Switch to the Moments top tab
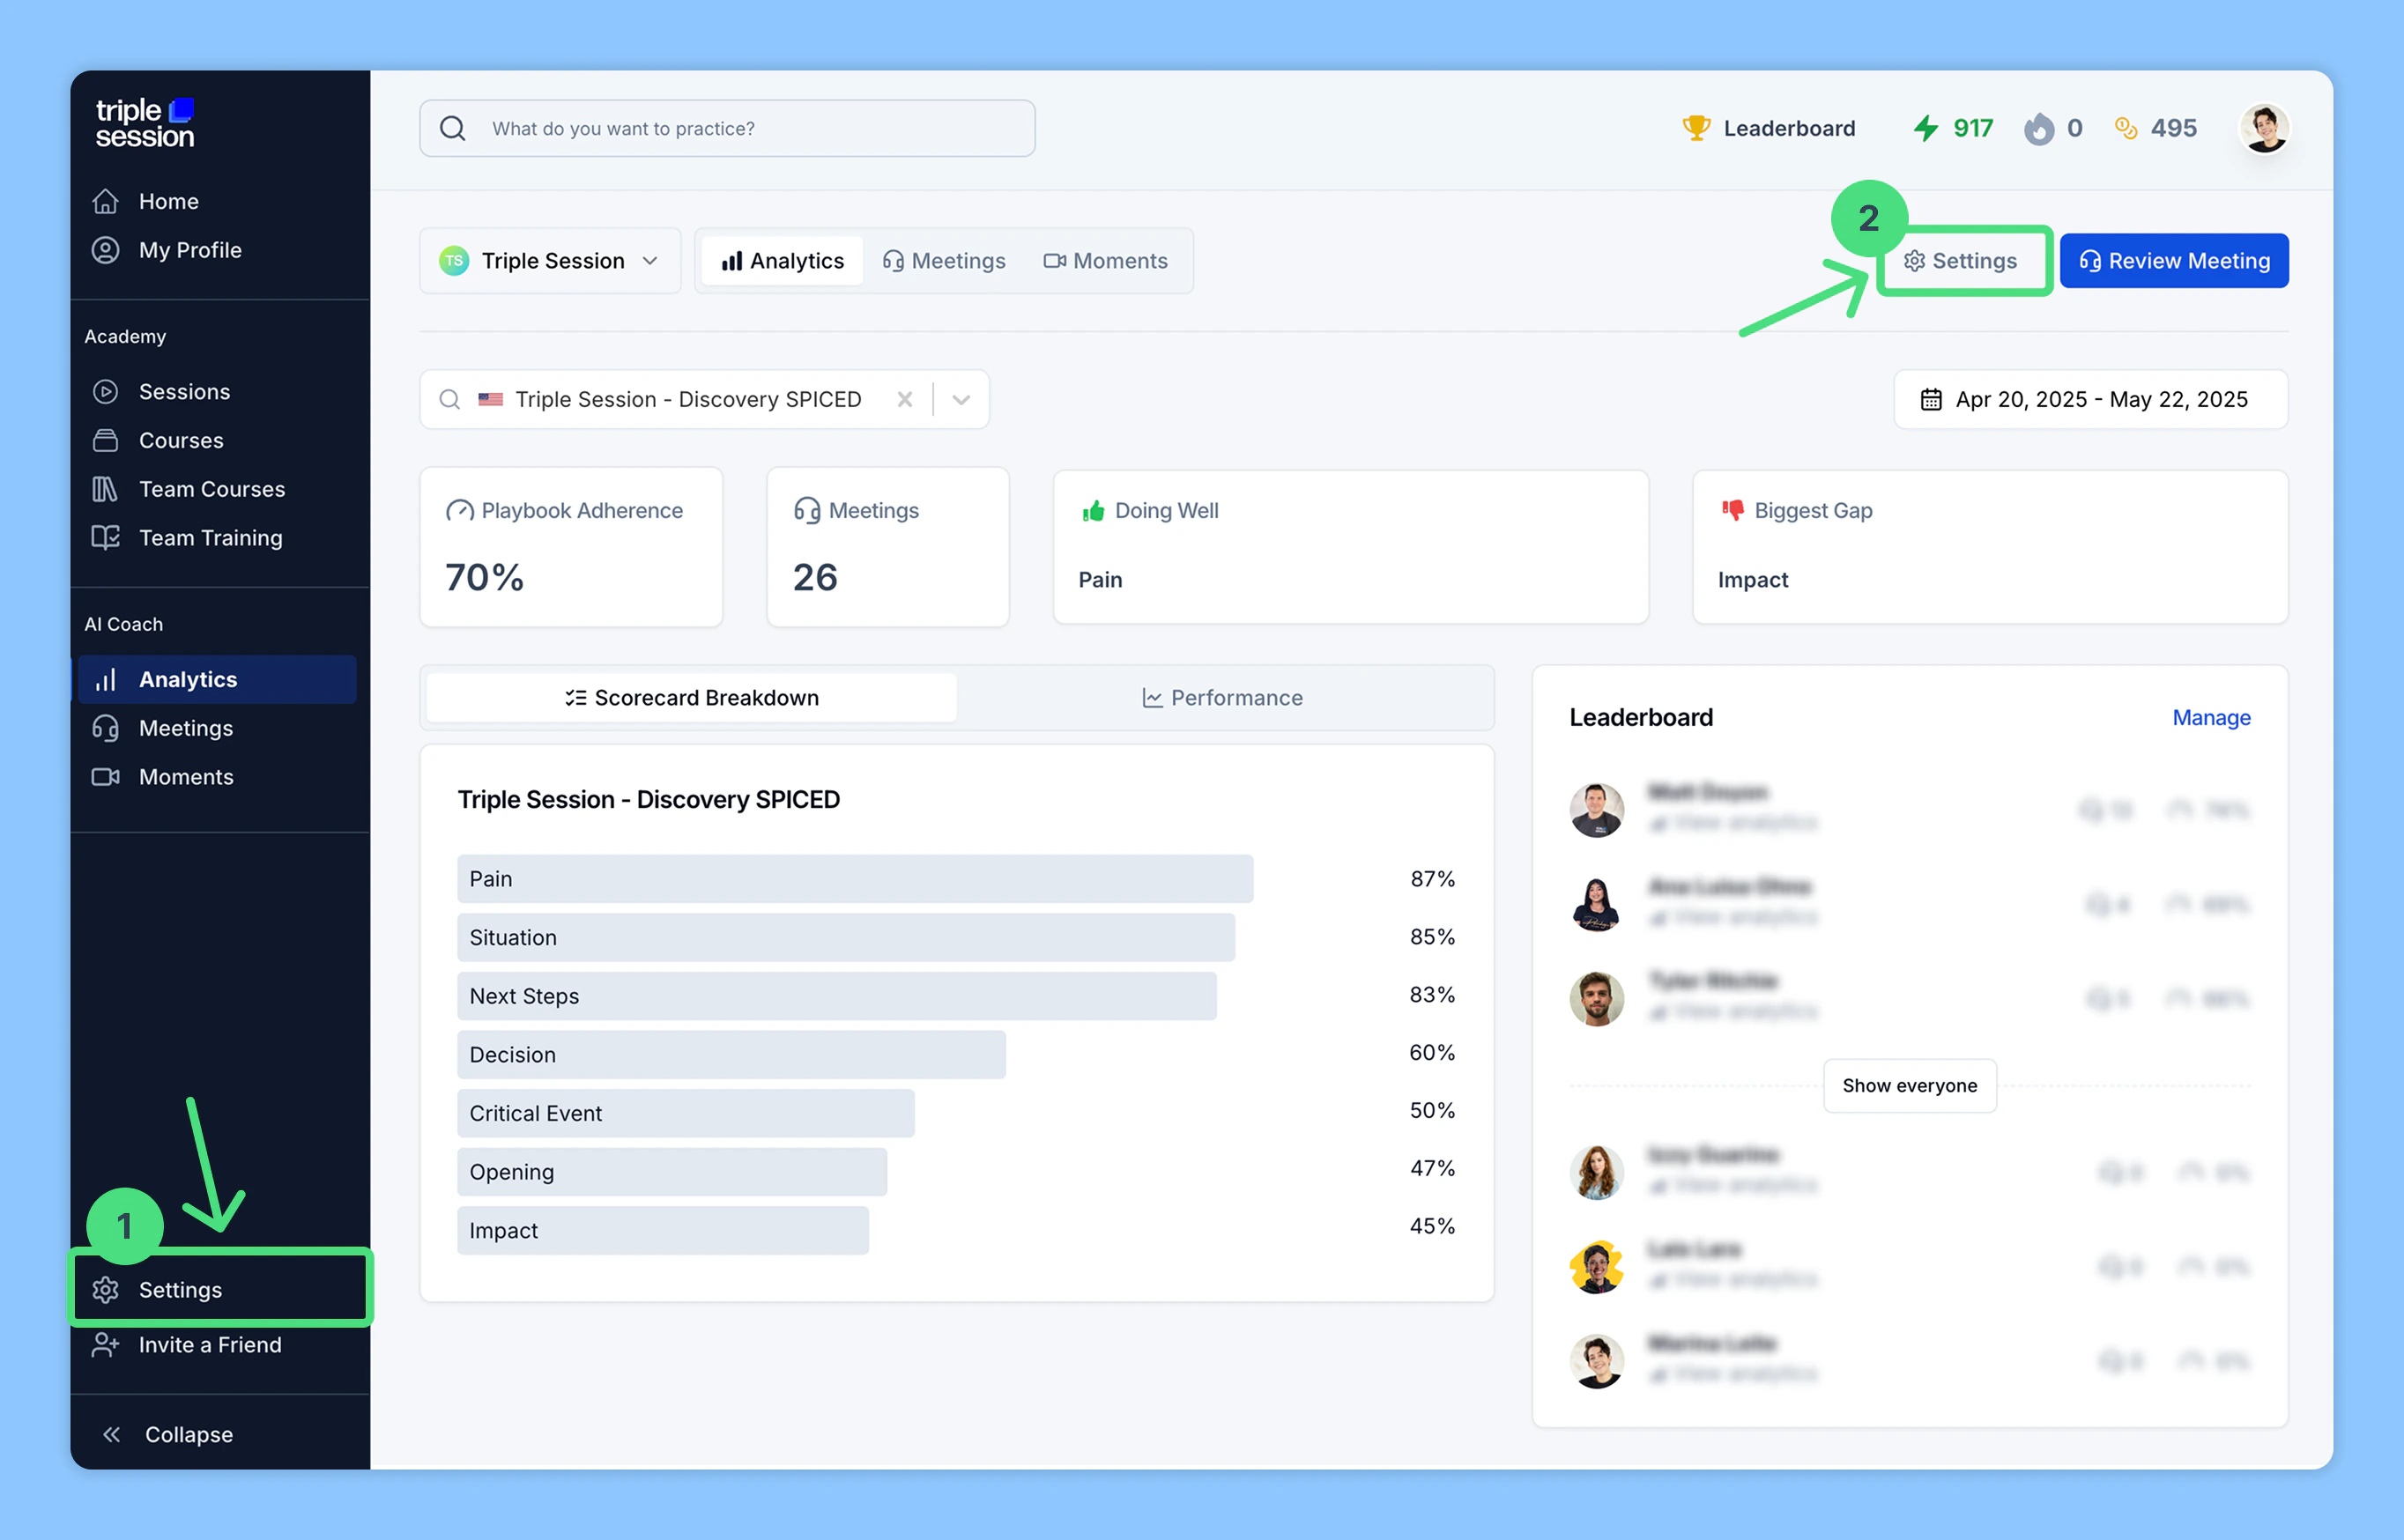 (x=1105, y=261)
